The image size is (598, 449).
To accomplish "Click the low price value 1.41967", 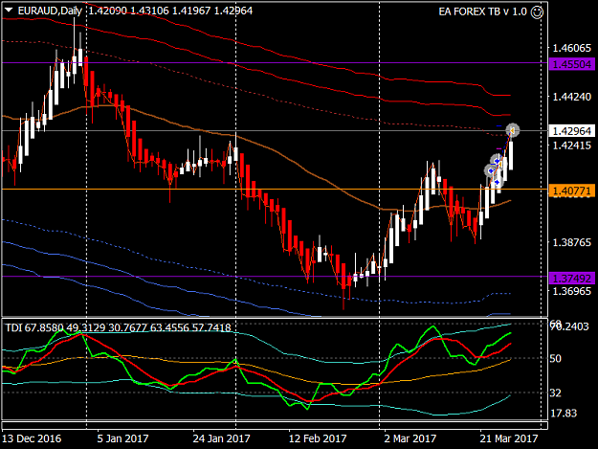I will 191,11.
